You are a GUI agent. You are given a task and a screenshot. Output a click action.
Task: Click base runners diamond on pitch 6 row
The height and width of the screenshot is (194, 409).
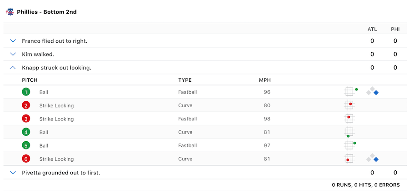click(373, 159)
